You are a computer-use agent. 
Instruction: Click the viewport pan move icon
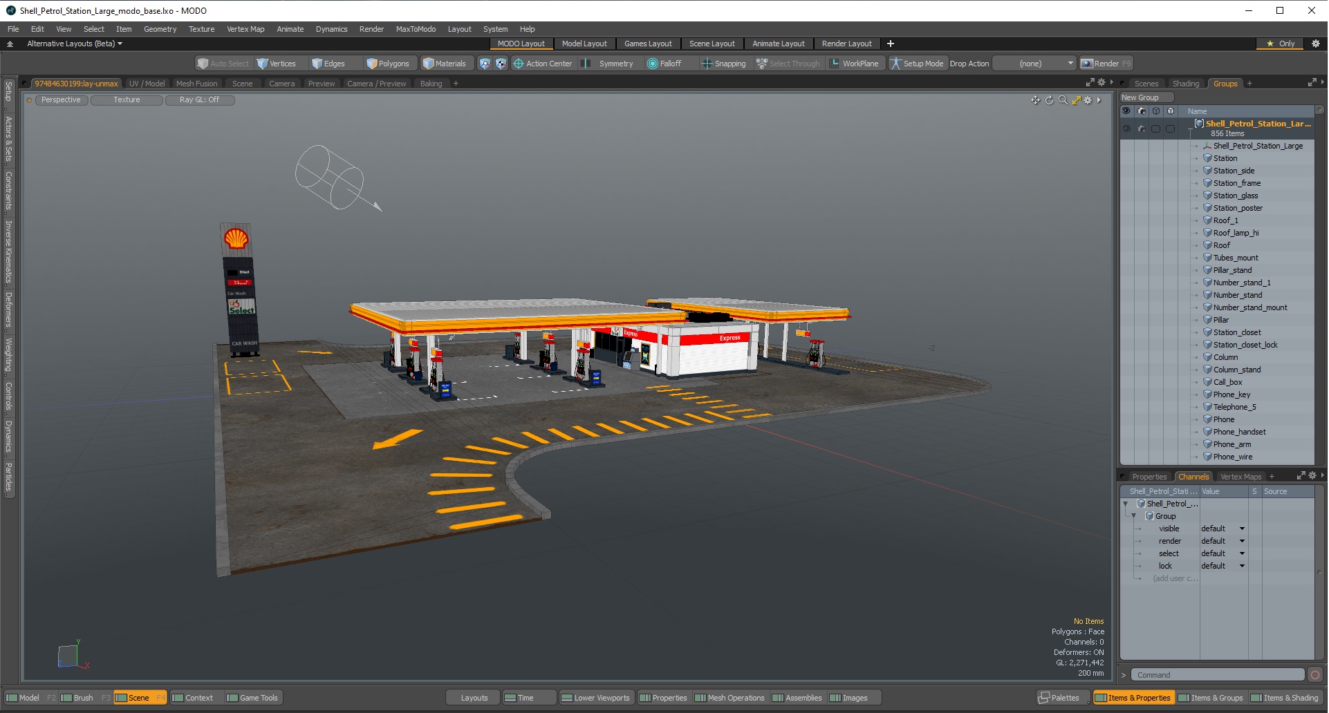[x=1035, y=100]
